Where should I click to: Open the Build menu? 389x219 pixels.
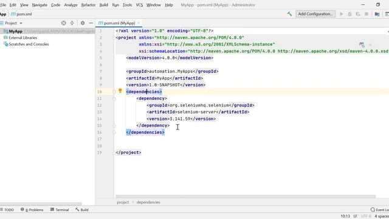click(x=104, y=5)
